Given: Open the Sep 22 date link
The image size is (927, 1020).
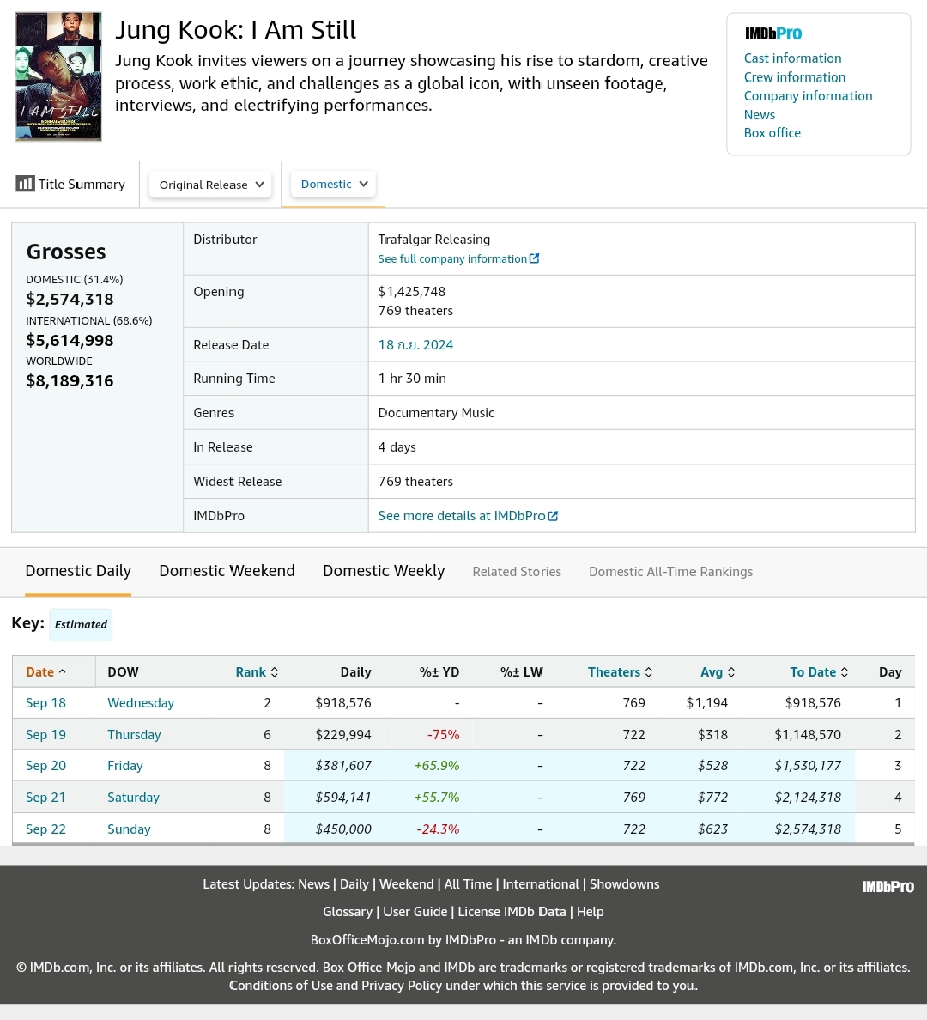Looking at the screenshot, I should [x=45, y=829].
